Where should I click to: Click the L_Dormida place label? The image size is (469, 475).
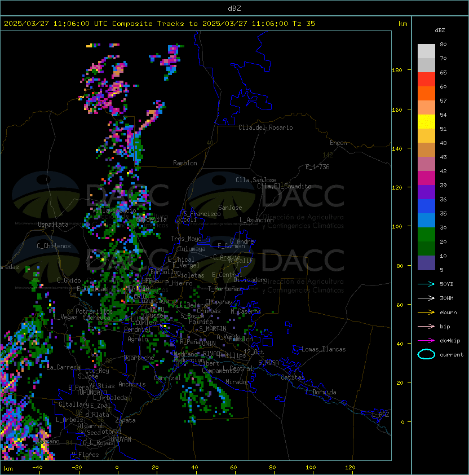321,392
